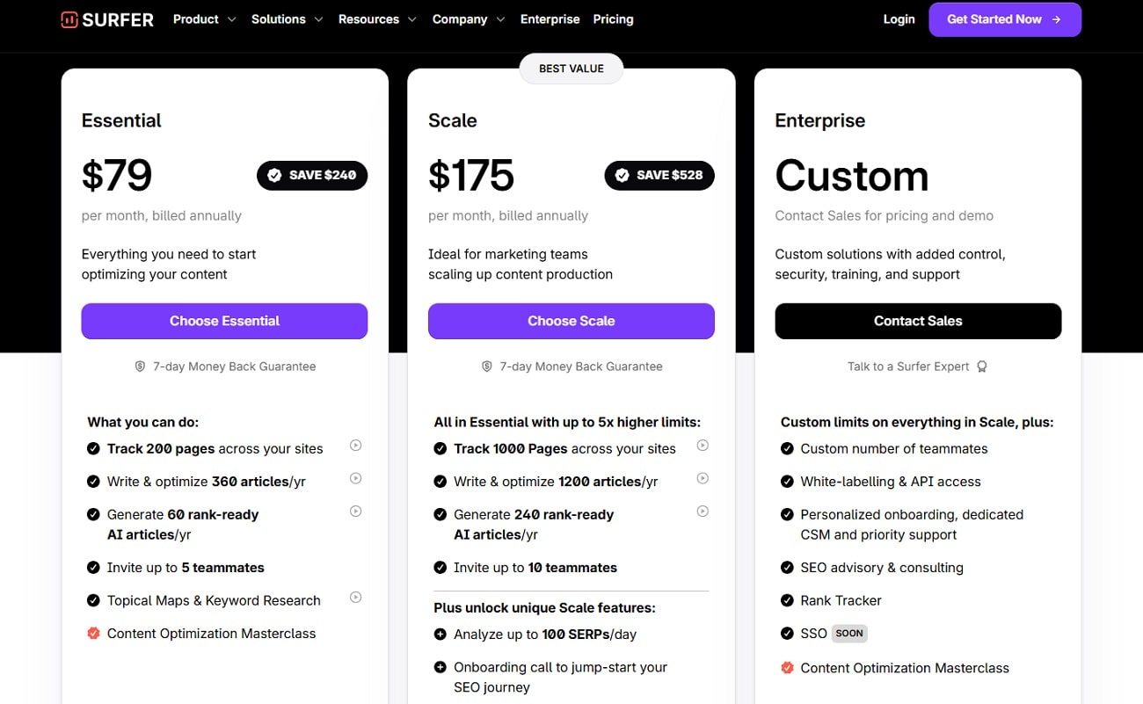Open preview for Generate 240 rank-ready AI articles
This screenshot has width=1143, height=704.
click(x=703, y=511)
